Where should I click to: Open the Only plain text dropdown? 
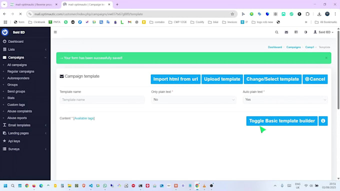[x=193, y=100]
